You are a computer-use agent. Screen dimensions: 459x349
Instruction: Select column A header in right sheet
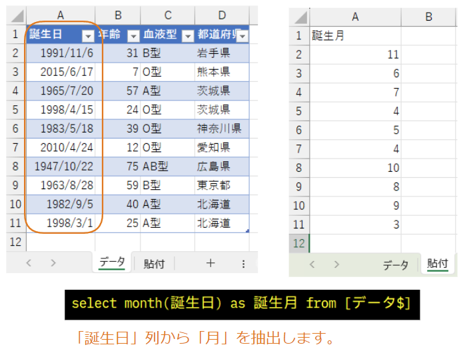(x=355, y=17)
